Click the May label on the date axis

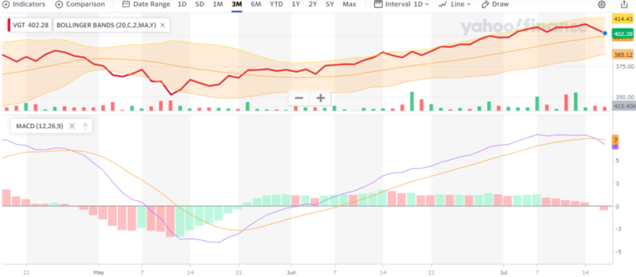tap(98, 272)
